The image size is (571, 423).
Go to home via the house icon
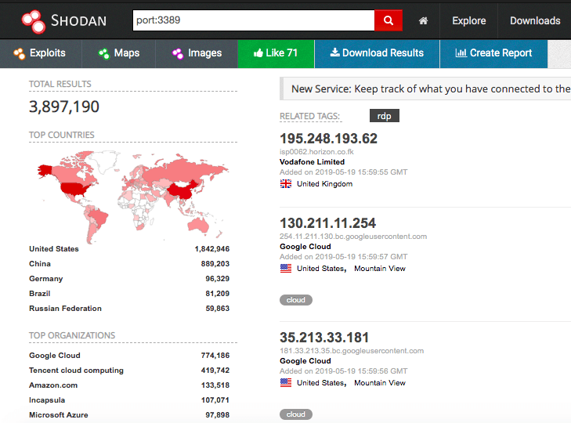(x=423, y=21)
